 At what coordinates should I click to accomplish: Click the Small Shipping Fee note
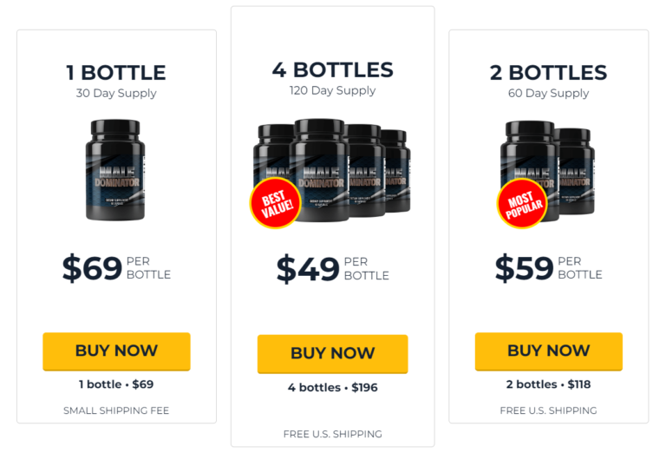[x=116, y=410]
